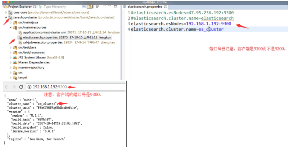Select the elasticsearch.properties editor tab

145,7
